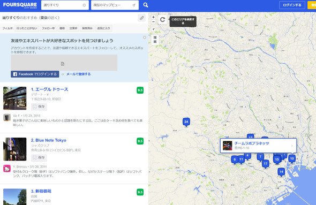Open the エーグル ドゥース storefront thumbnail
The image size is (316, 205).
14,98
